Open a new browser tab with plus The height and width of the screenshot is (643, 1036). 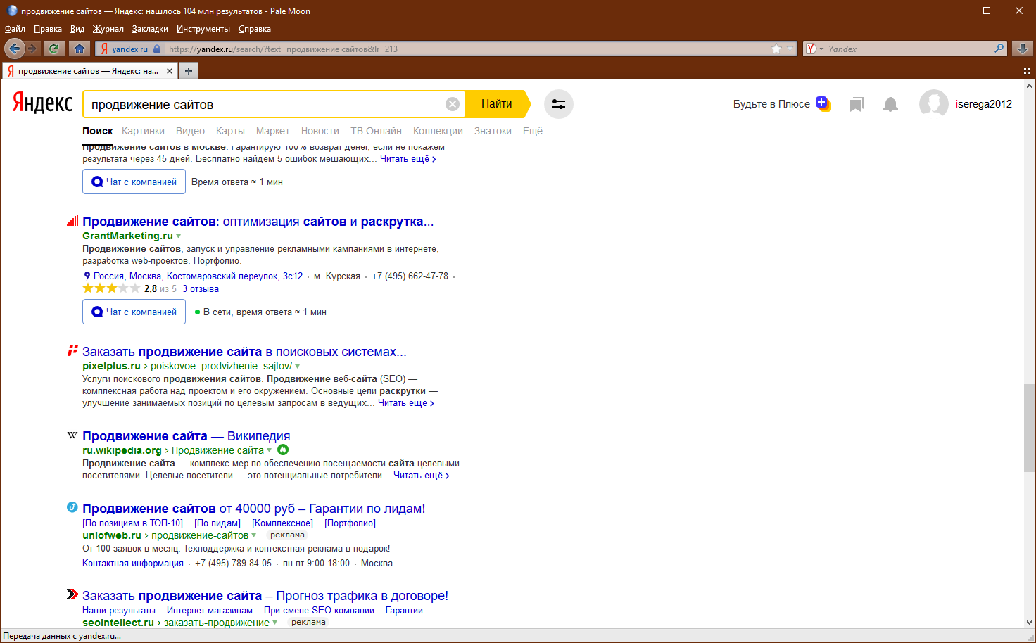pyautogui.click(x=188, y=71)
